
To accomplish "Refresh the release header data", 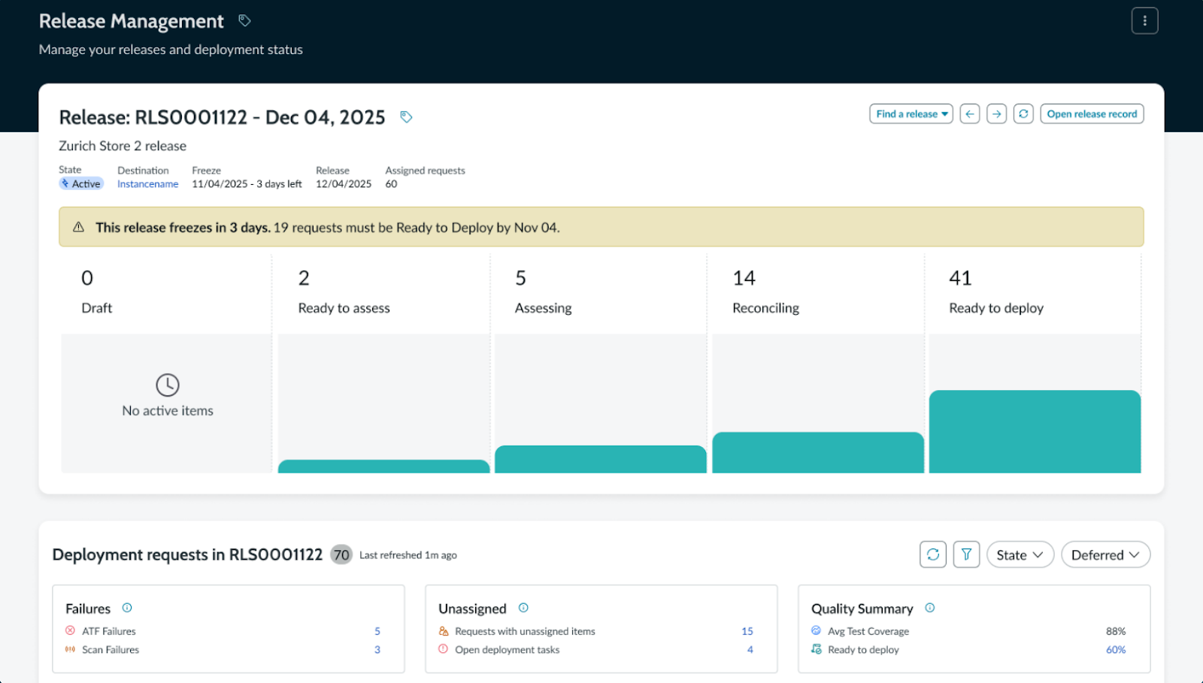I will point(1023,114).
